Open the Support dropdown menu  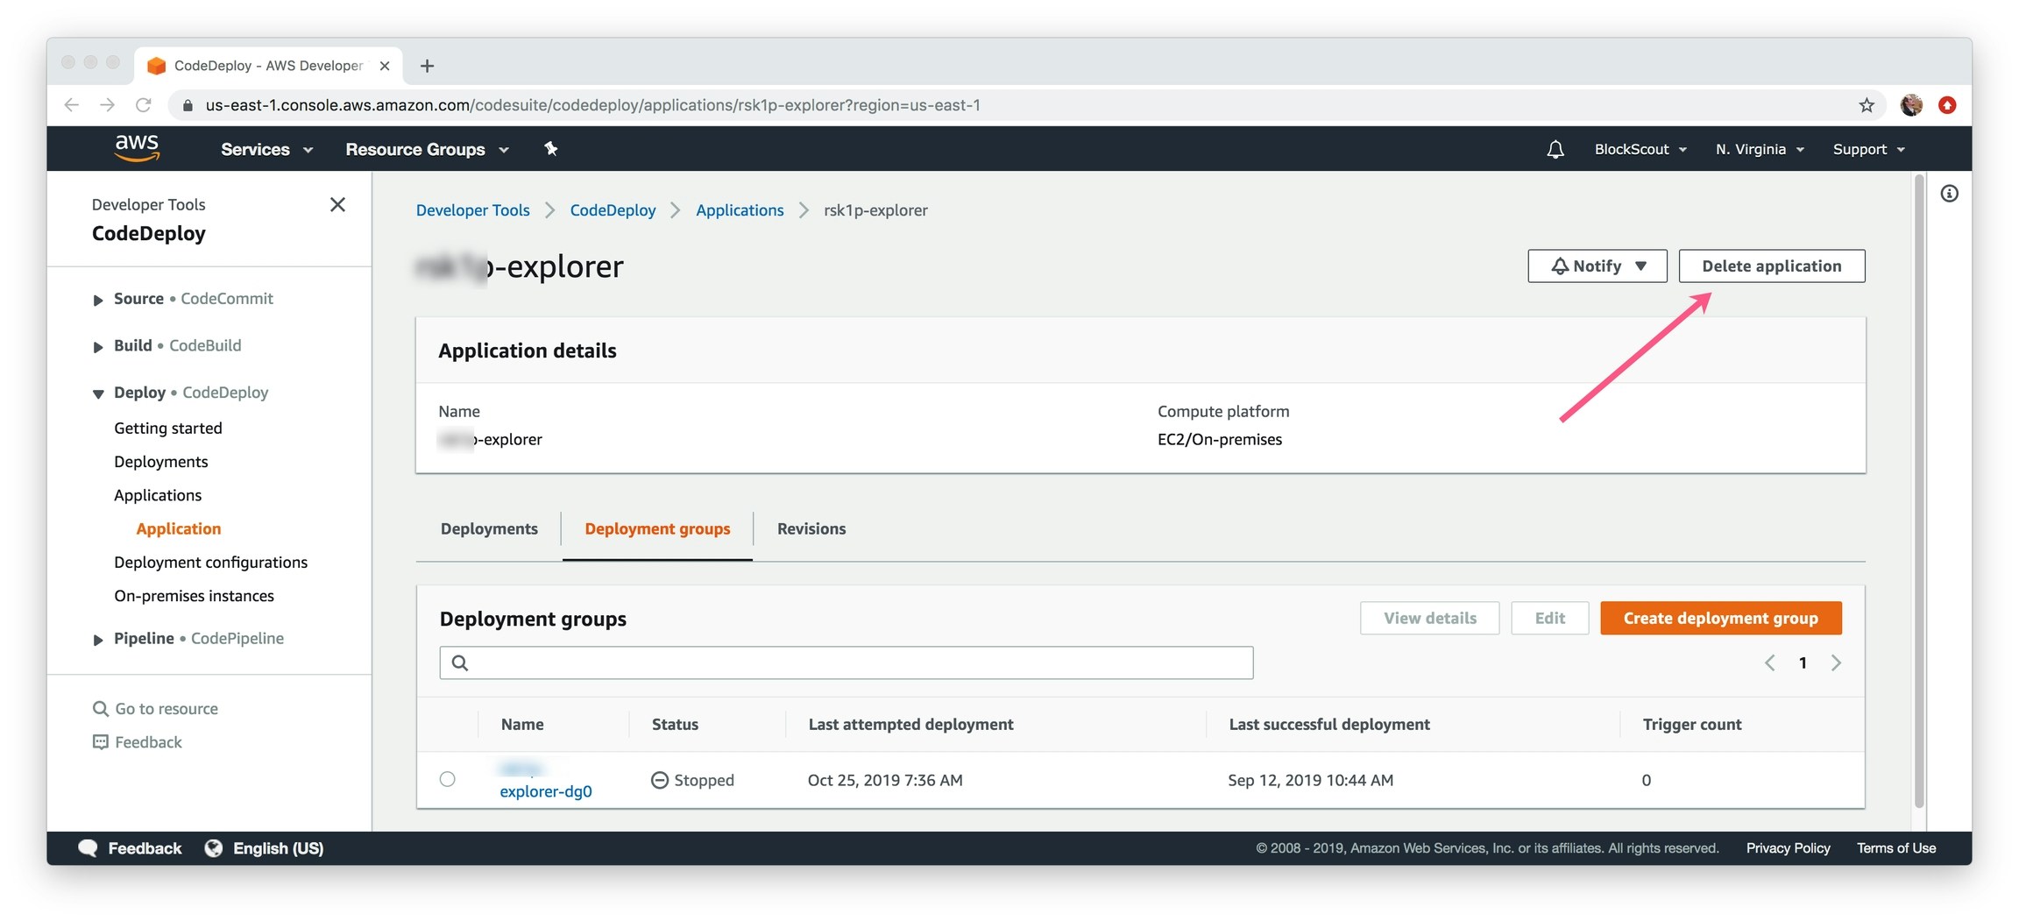pos(1868,149)
